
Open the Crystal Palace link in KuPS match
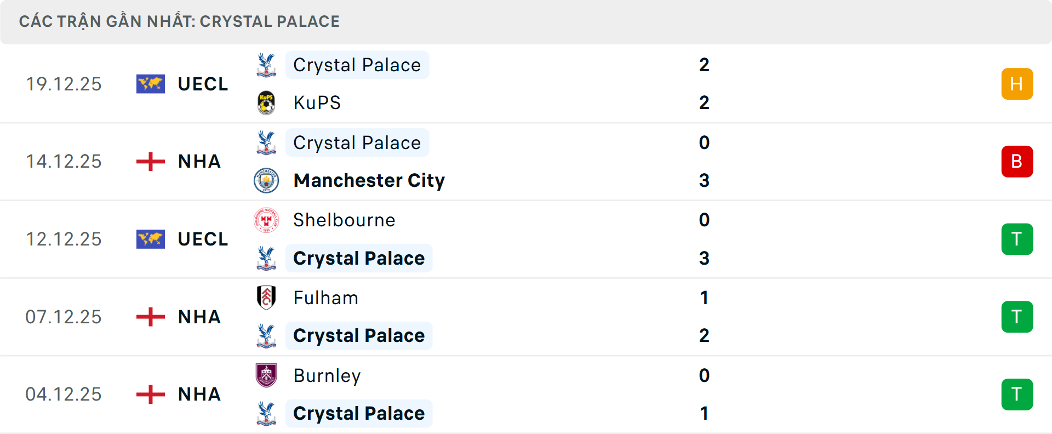click(x=357, y=64)
